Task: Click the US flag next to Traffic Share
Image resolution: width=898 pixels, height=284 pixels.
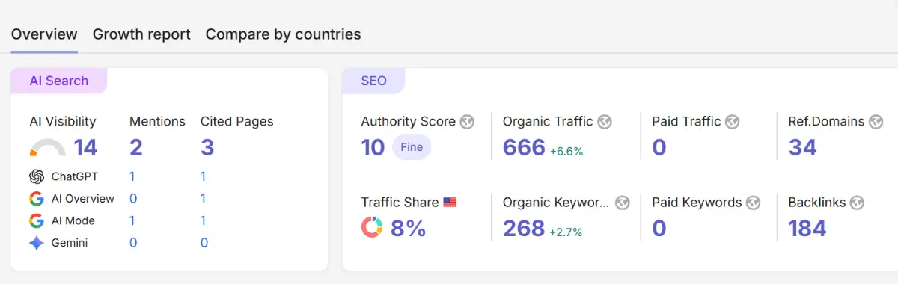Action: coord(450,203)
